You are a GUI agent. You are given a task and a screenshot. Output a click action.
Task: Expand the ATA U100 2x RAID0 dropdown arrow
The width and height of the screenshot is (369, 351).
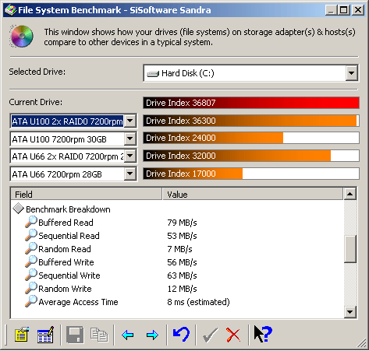click(x=130, y=121)
